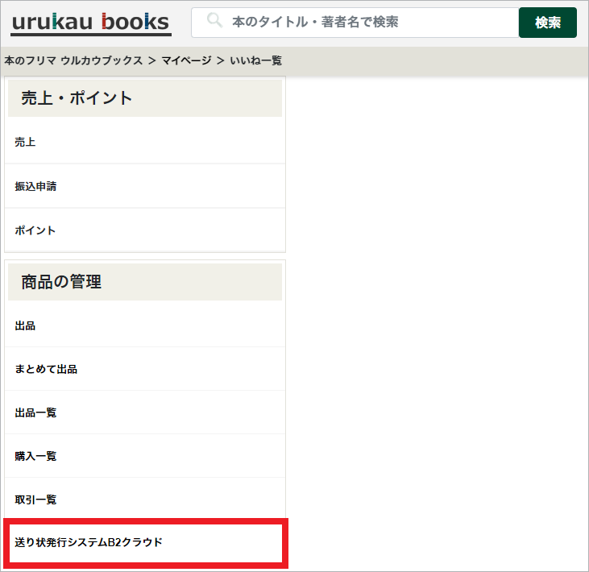Open the マイページ breadcrumb link
589x572 pixels.
pos(186,60)
